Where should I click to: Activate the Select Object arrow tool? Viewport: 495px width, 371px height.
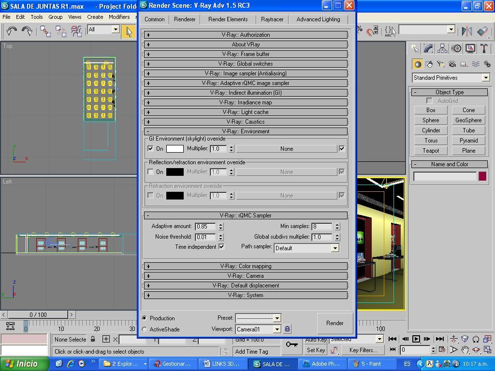(129, 31)
